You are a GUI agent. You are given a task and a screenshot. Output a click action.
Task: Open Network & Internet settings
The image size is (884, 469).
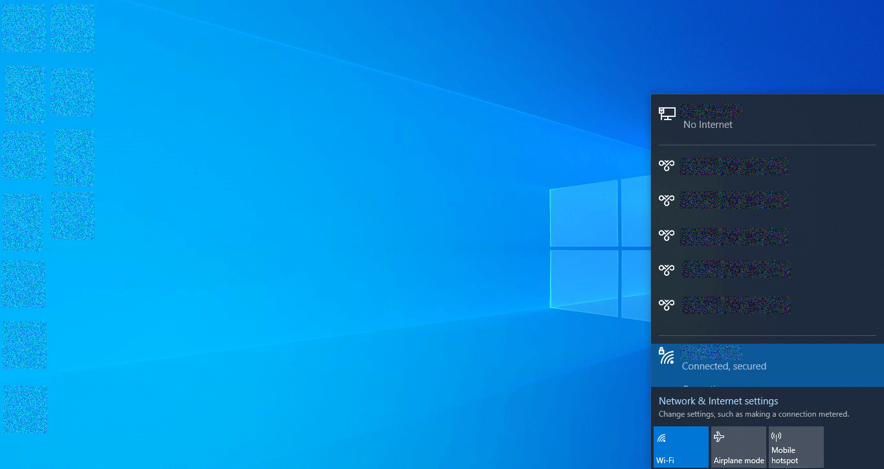tap(718, 401)
